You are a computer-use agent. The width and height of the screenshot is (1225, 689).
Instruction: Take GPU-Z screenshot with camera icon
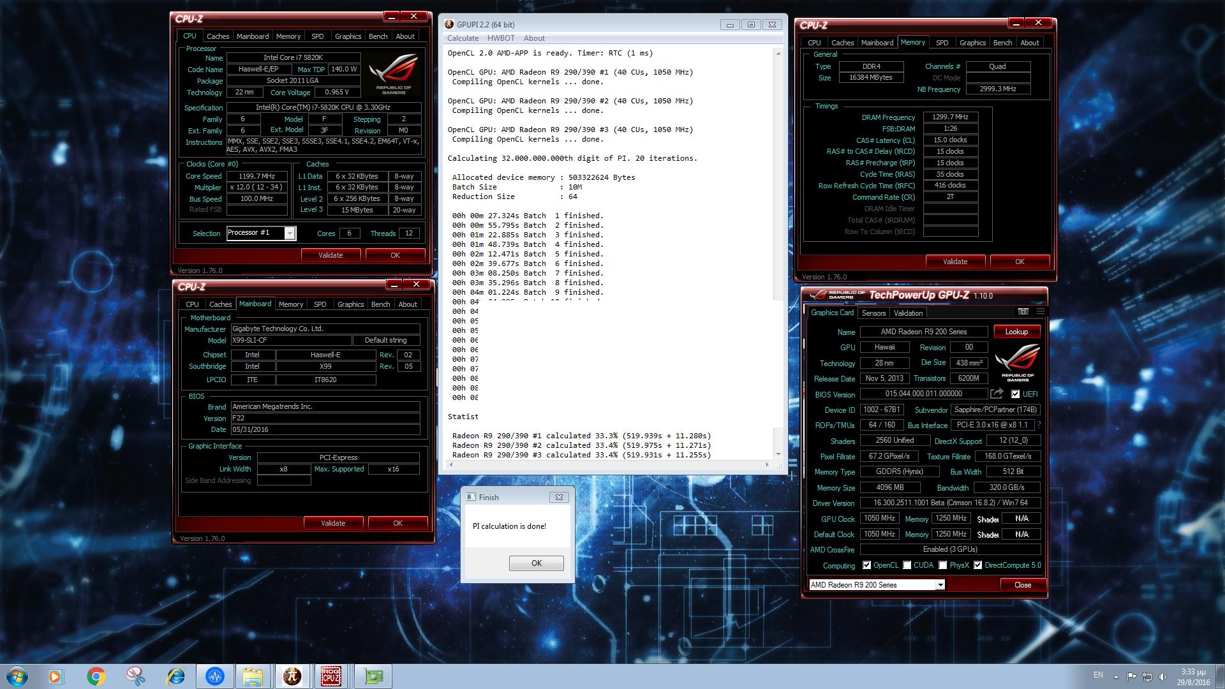(1023, 311)
